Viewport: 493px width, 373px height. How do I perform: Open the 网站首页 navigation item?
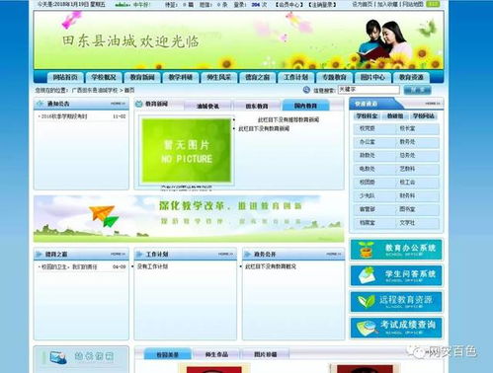pos(65,77)
